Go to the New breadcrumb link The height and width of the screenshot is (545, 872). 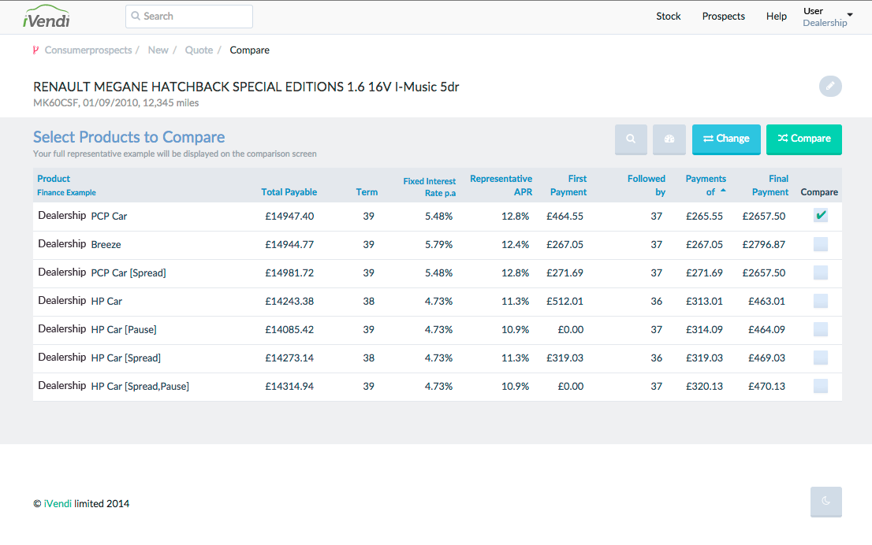(158, 50)
